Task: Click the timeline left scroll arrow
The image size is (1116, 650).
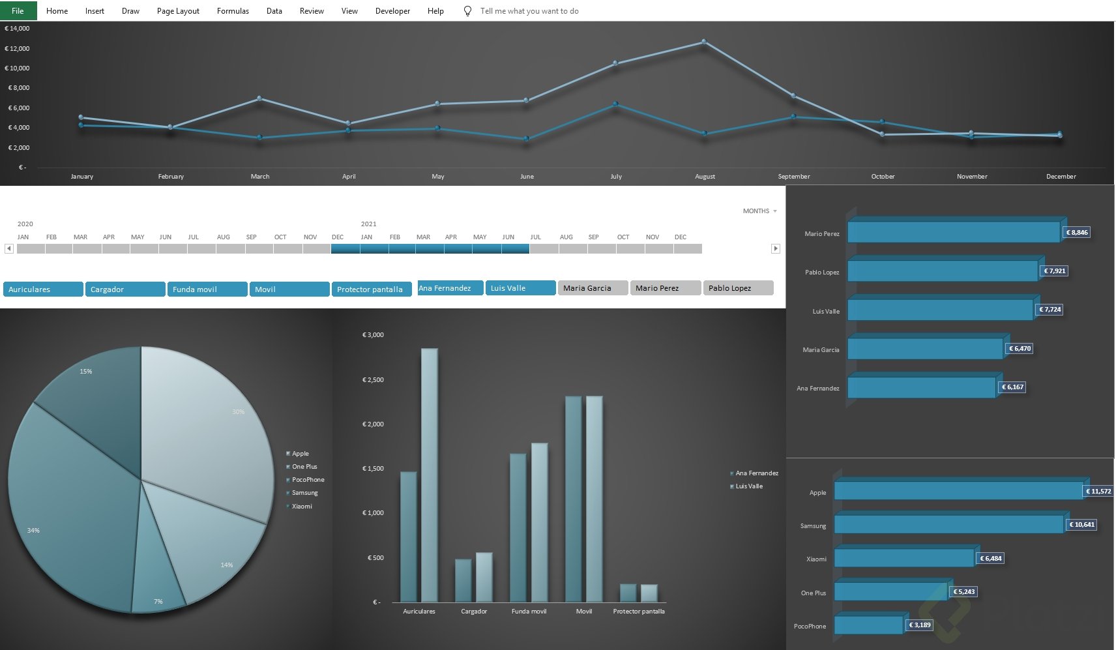Action: (8, 248)
